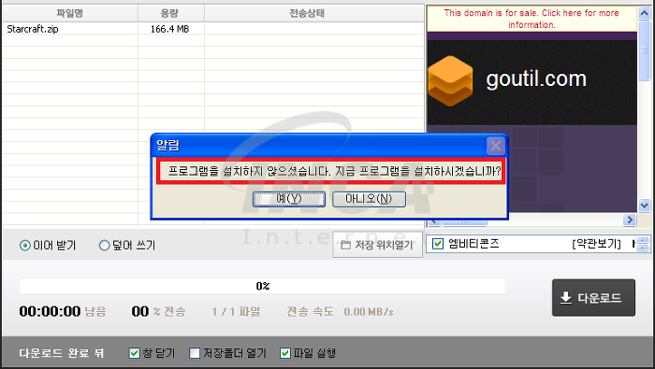Open the [약관보기] terms link

[x=597, y=244]
